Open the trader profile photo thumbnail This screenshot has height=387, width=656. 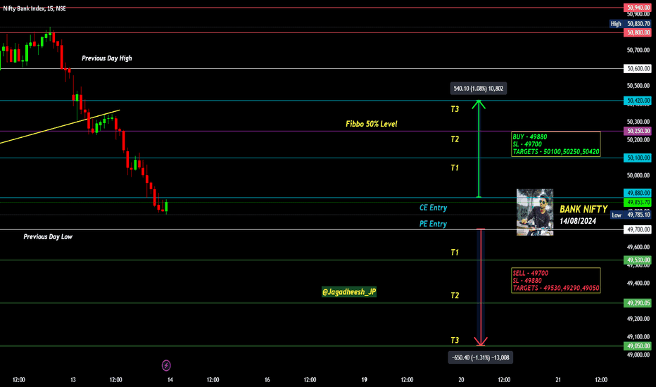[535, 212]
